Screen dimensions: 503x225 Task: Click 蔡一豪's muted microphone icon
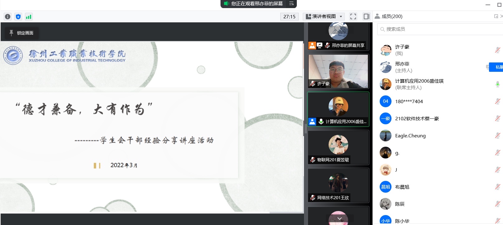(497, 118)
